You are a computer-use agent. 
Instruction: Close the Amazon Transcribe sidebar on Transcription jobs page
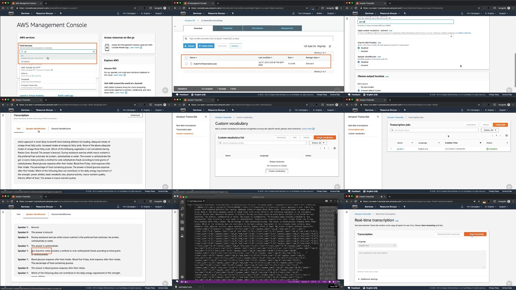(x=378, y=117)
